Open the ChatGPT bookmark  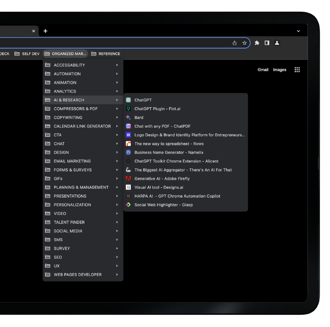pyautogui.click(x=185, y=100)
